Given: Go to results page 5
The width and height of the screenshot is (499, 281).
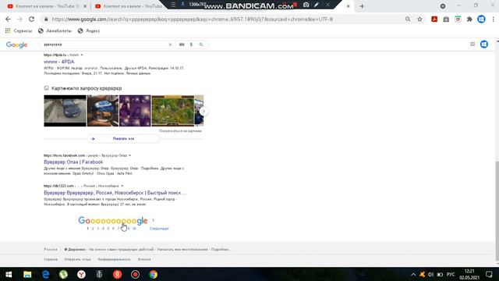Looking at the screenshot, I should (108, 229).
